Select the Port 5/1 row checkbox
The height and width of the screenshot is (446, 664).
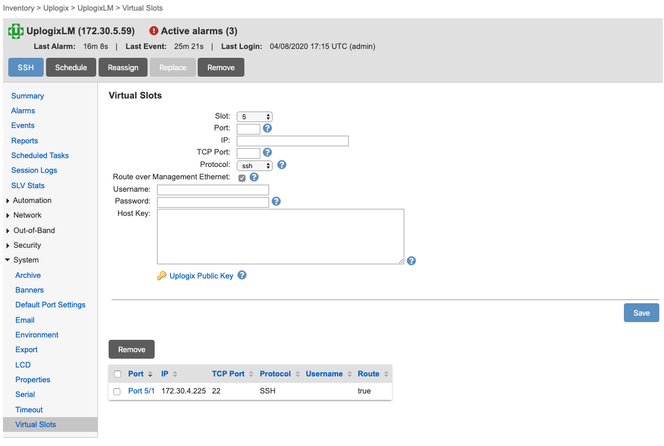117,392
